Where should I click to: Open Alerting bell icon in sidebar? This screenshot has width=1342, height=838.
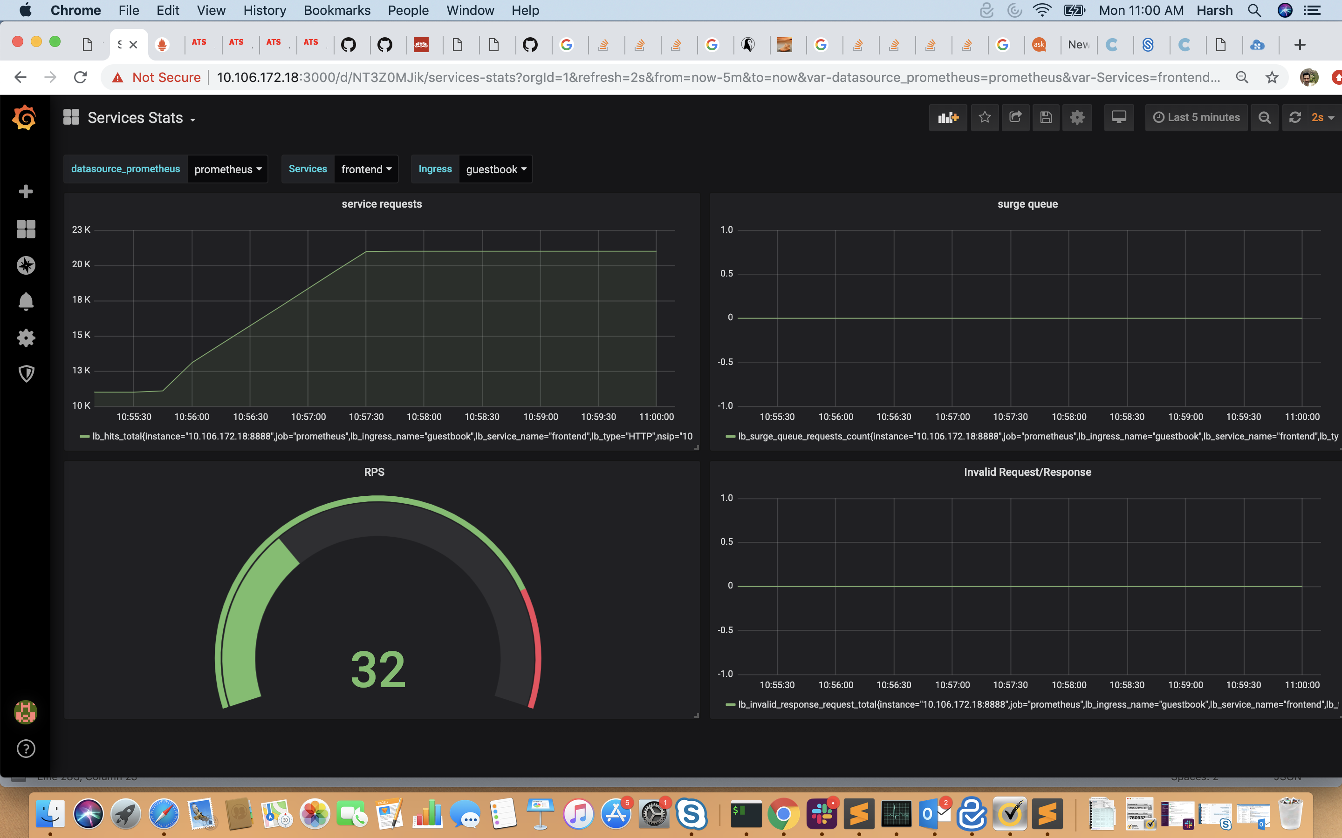coord(26,302)
